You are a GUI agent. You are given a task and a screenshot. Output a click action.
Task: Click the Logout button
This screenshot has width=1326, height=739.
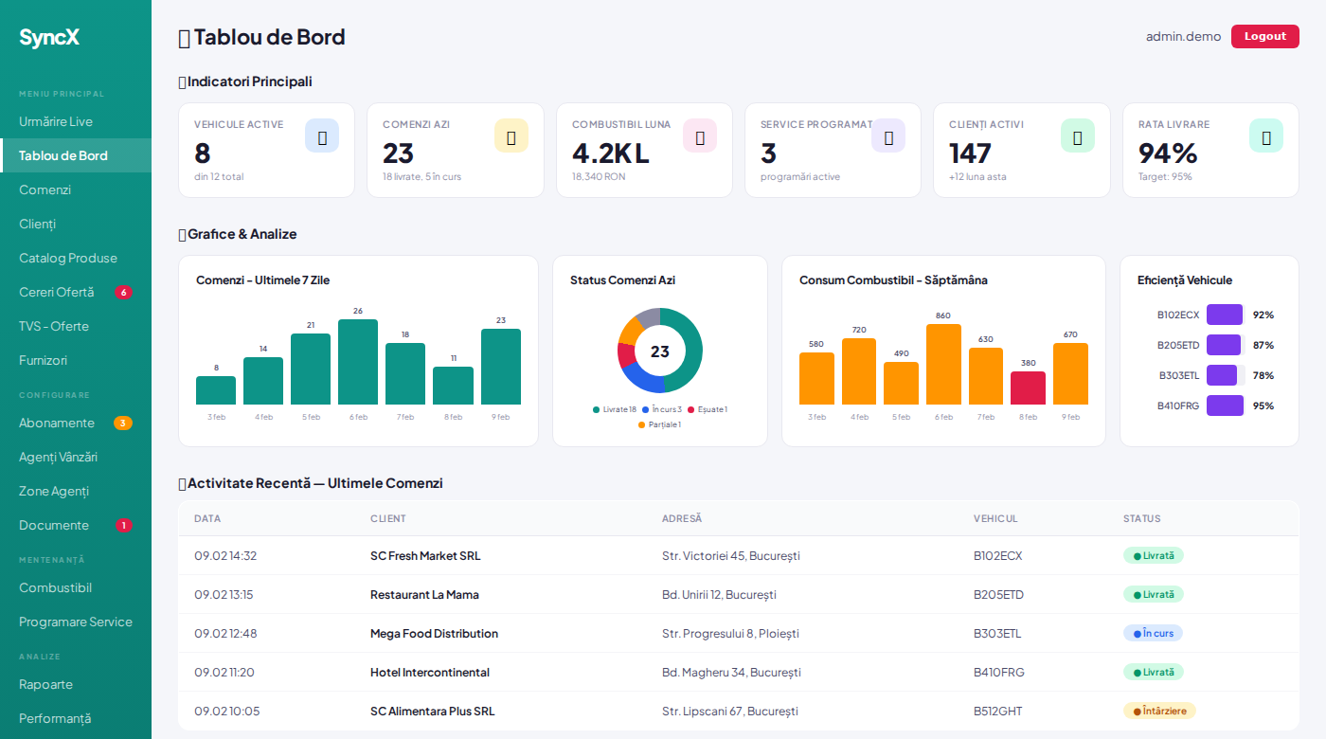(1264, 36)
